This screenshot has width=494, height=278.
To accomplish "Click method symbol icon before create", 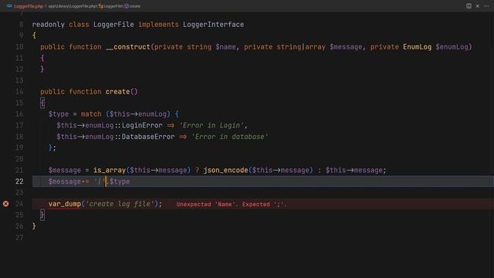I will click(x=127, y=6).
